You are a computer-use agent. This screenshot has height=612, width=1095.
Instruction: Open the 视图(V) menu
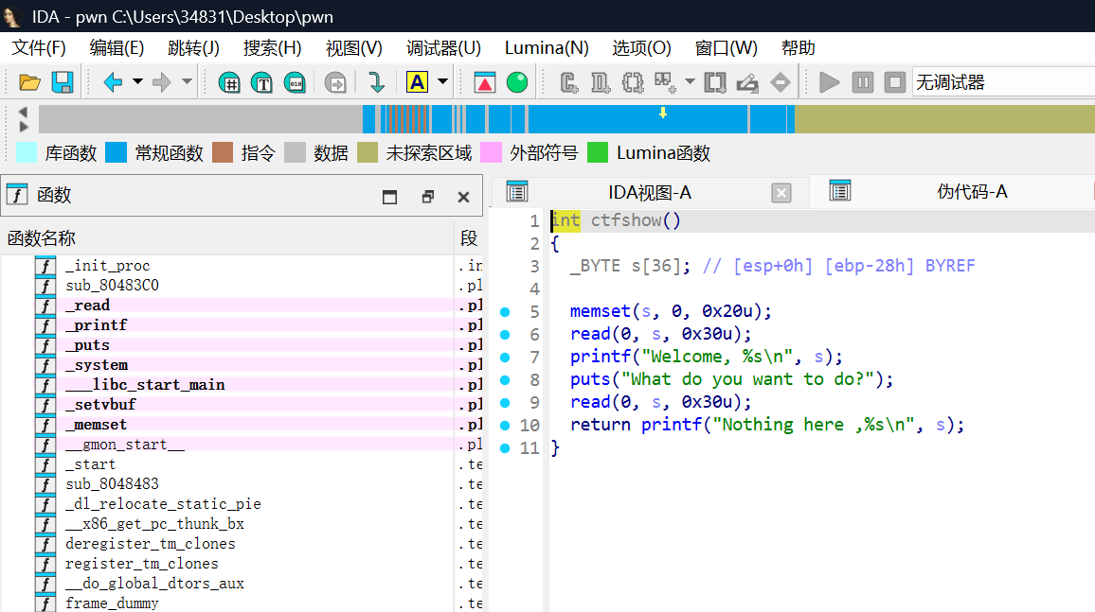click(x=354, y=47)
